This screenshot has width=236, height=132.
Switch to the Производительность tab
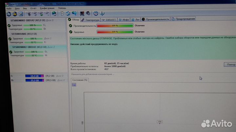tap(155, 19)
